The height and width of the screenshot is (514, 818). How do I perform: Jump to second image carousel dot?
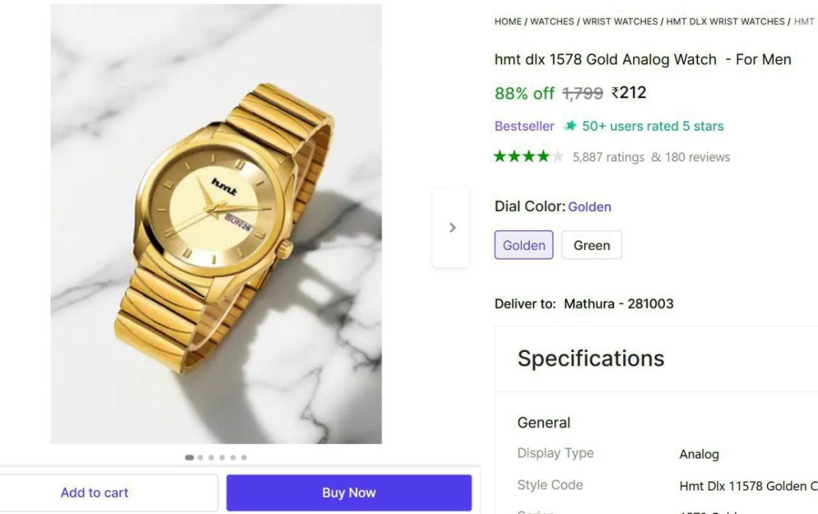pos(200,457)
